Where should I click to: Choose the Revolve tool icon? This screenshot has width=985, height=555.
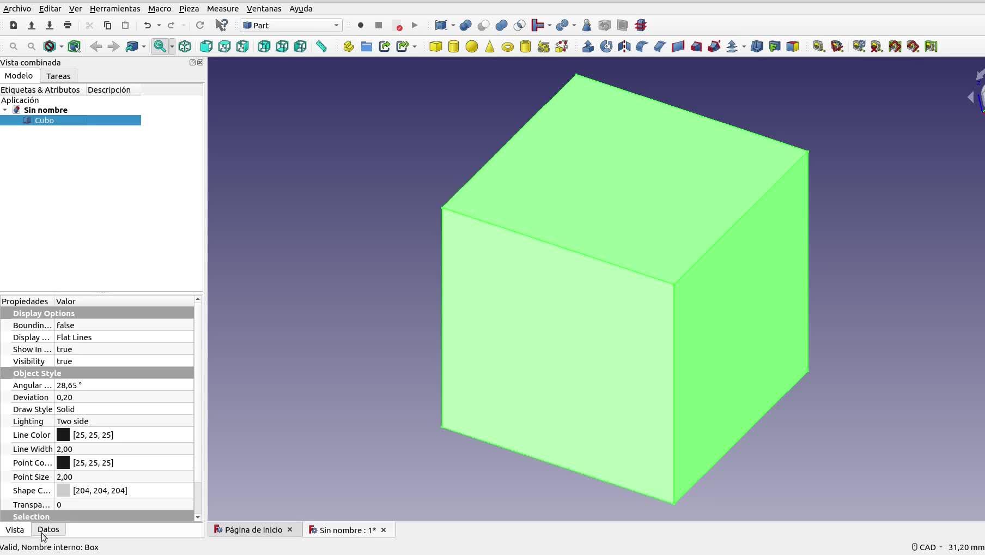(606, 46)
